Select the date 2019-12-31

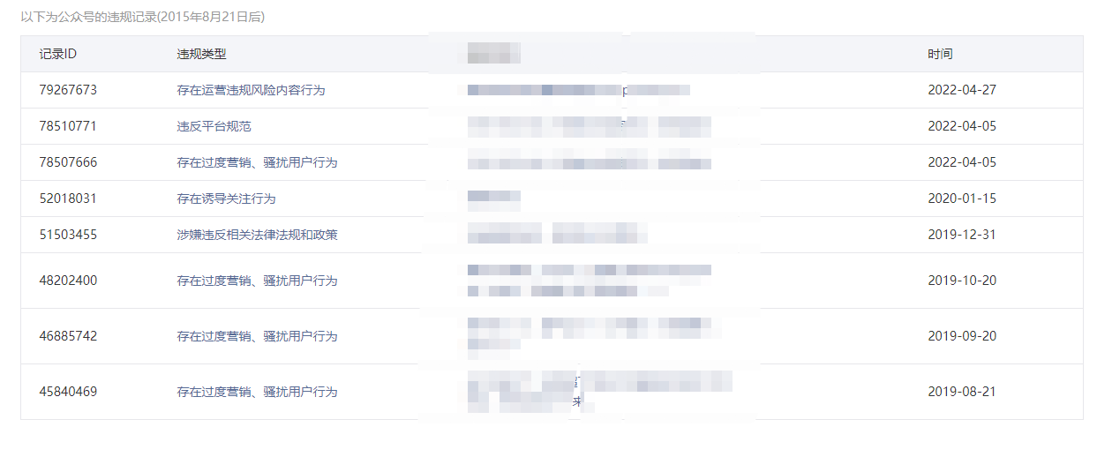point(962,235)
